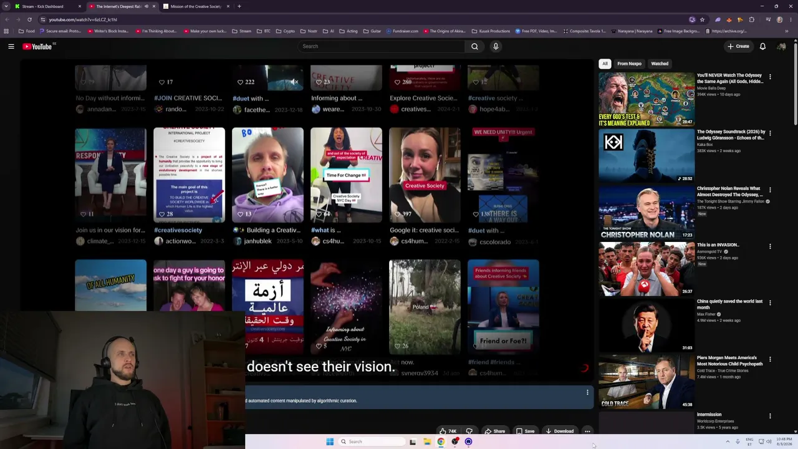Open the Chrome tab search dropdown
This screenshot has width=798, height=449.
point(6,6)
